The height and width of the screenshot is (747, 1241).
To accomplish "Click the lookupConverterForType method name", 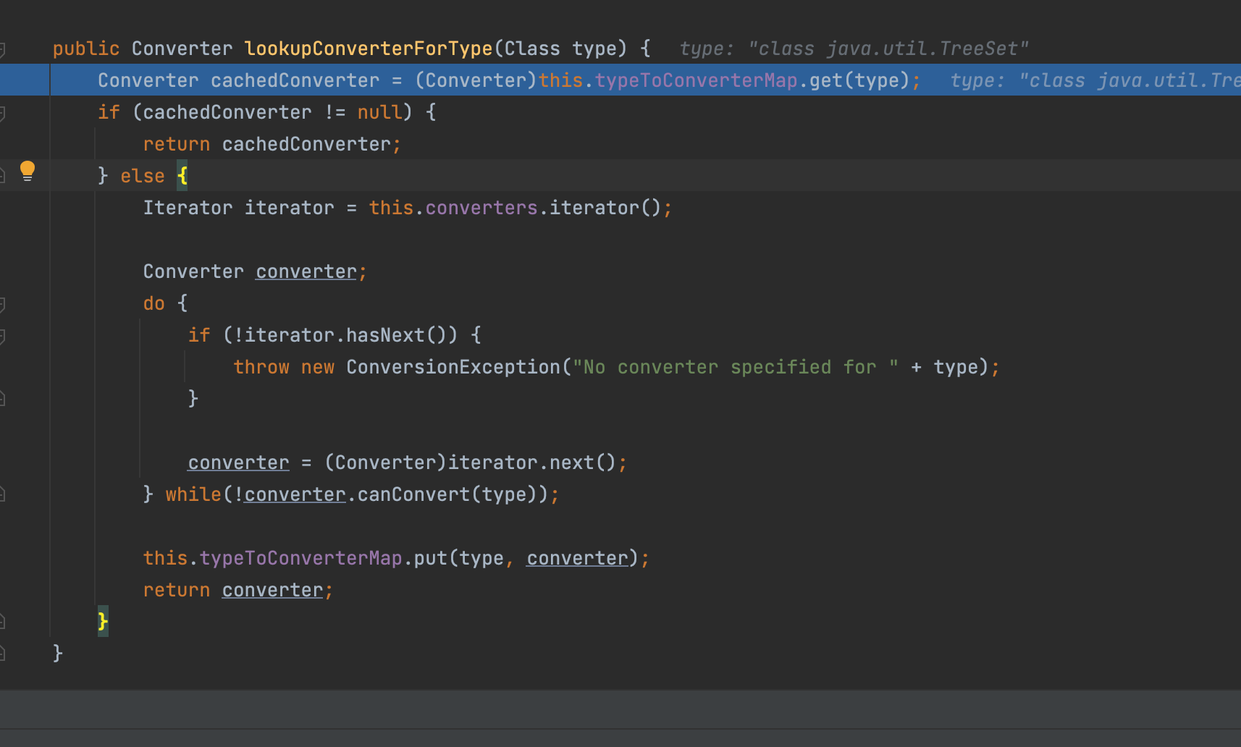I will [x=368, y=48].
